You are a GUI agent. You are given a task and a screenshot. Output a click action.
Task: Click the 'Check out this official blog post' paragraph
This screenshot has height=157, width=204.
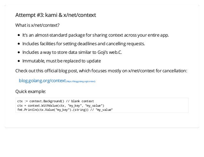click(x=101, y=71)
